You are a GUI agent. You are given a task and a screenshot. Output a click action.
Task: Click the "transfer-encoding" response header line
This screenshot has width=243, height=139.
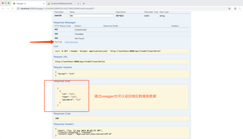(74, 132)
